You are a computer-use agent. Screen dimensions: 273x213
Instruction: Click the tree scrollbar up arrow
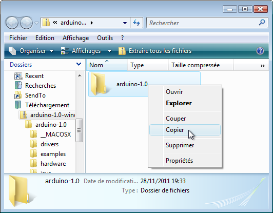[80, 75]
